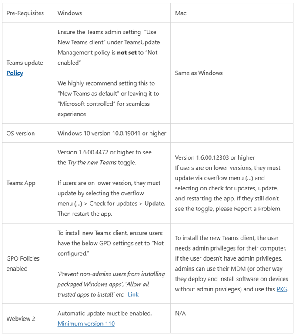Click the Link hyperlink in GPO Policies row

[133, 294]
